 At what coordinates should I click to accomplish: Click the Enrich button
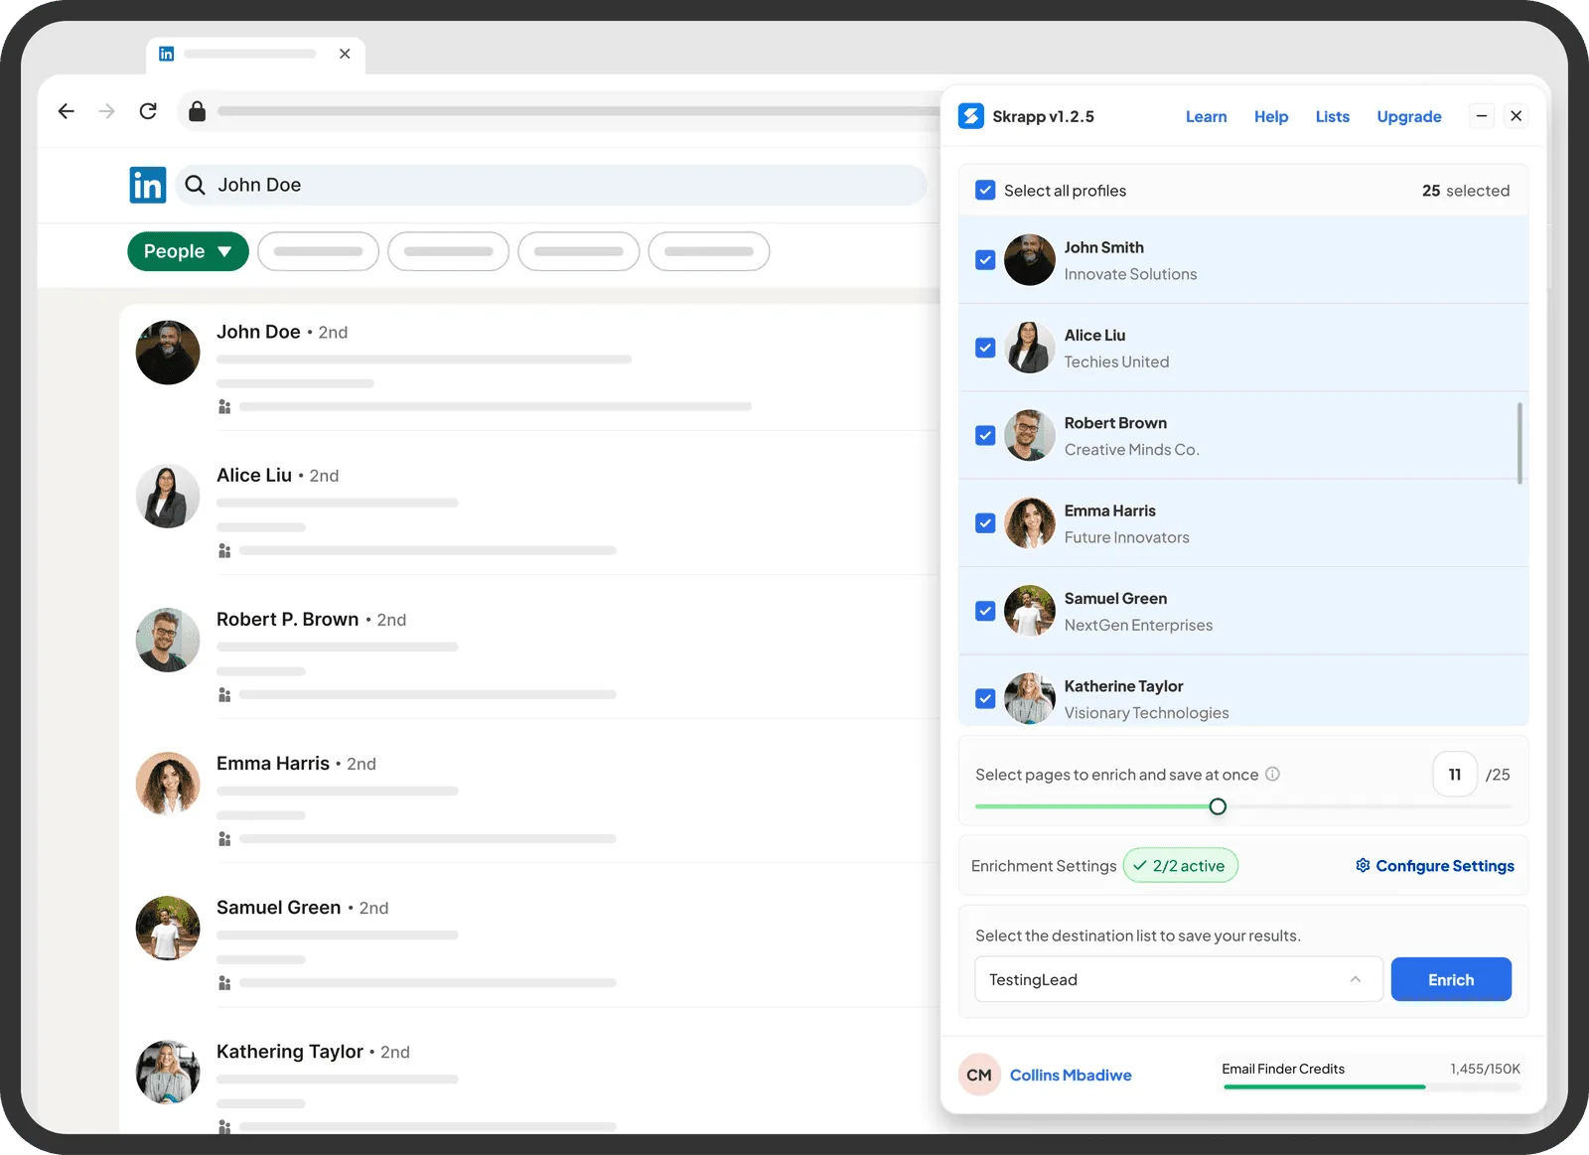(x=1451, y=979)
